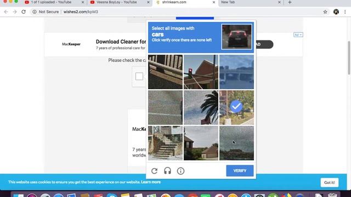The image size is (351, 197).
Task: Click the browser back arrow
Action: click(6, 12)
